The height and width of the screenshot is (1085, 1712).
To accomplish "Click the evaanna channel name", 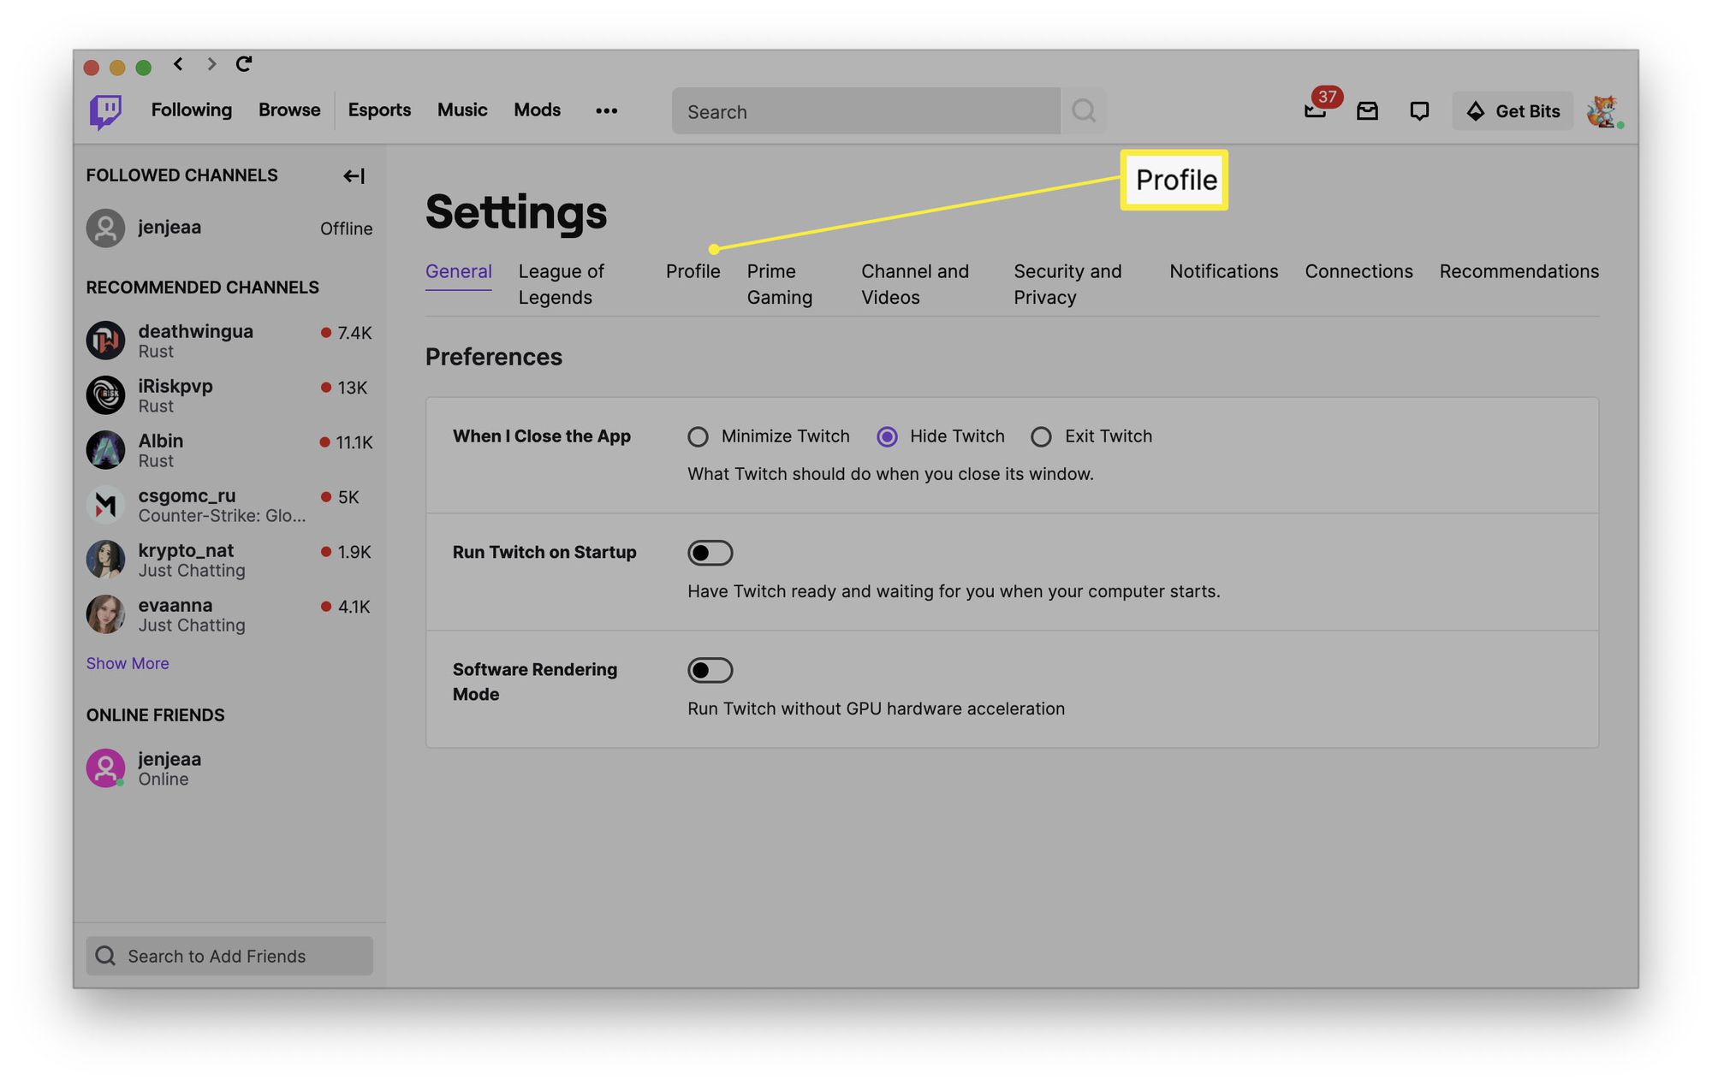I will (175, 606).
